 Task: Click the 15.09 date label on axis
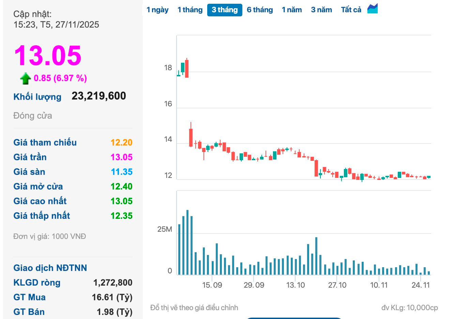tap(212, 285)
